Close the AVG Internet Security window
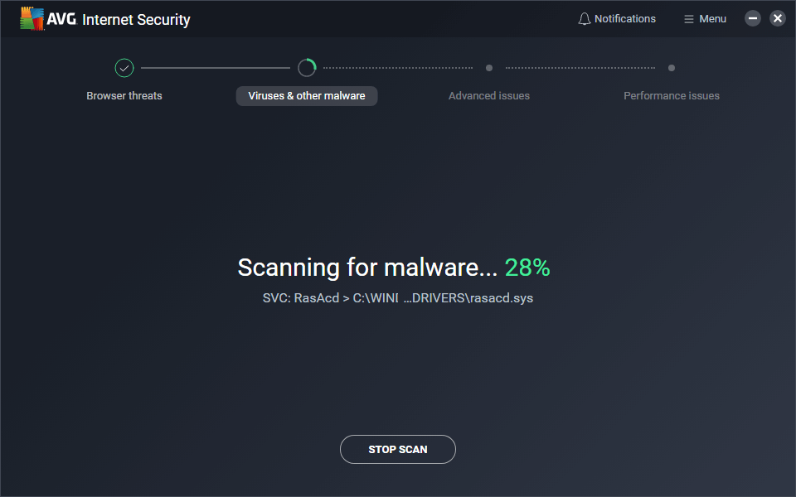The width and height of the screenshot is (796, 497). click(x=778, y=18)
